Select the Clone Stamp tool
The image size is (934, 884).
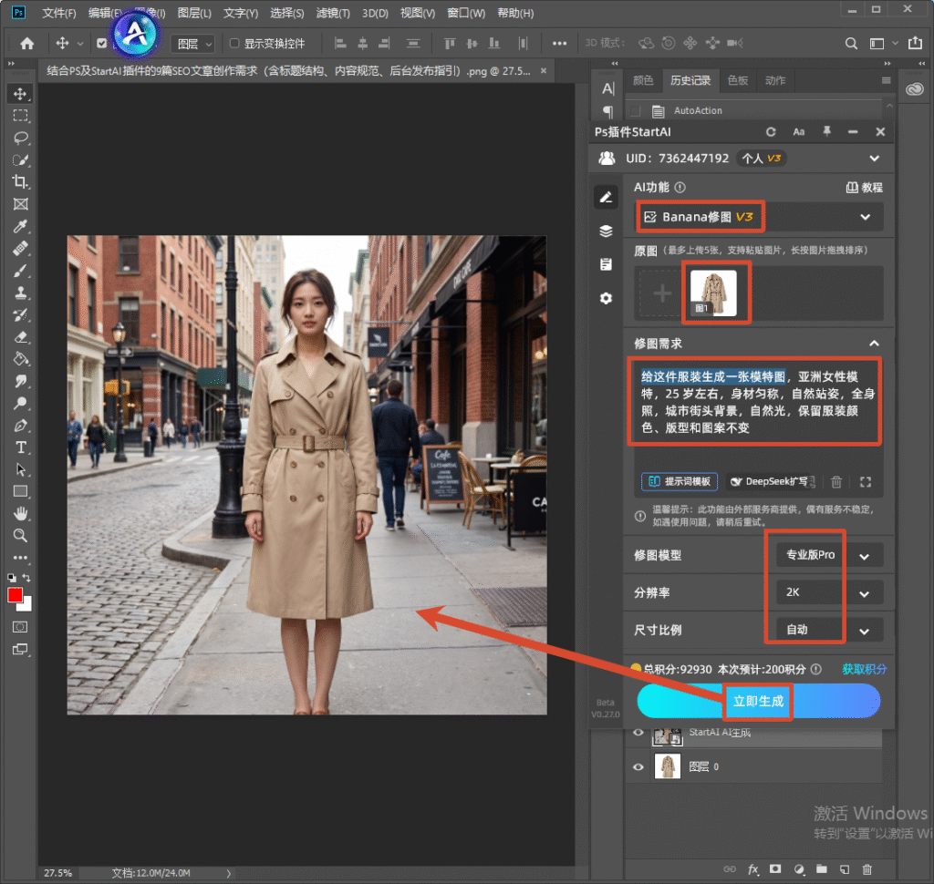point(20,293)
